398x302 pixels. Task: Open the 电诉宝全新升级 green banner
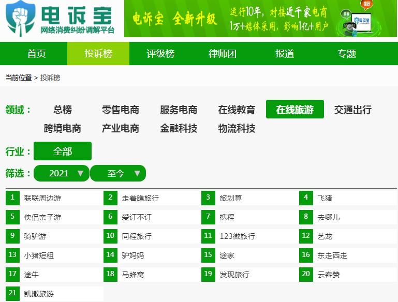pos(260,19)
